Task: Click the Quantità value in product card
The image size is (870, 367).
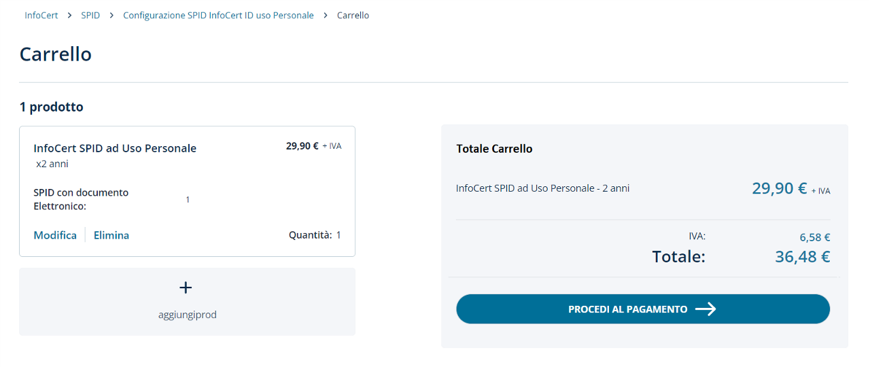Action: click(x=338, y=235)
